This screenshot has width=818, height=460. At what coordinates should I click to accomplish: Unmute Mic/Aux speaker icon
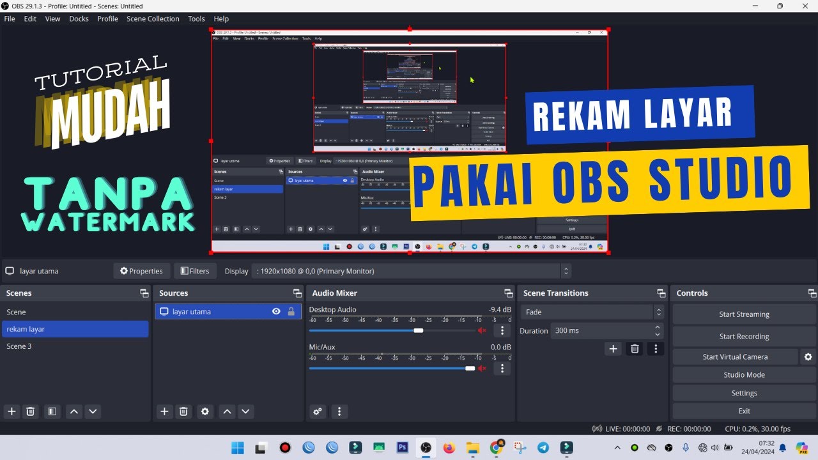(x=482, y=368)
